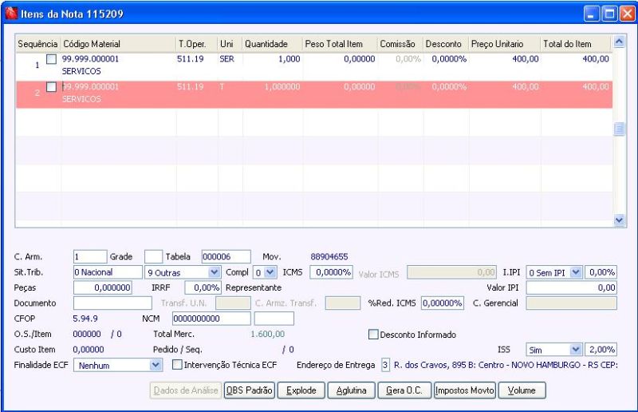The image size is (638, 412).
Task: Toggle Intervenção Técnica ECF checkbox
Action: pyautogui.click(x=177, y=365)
